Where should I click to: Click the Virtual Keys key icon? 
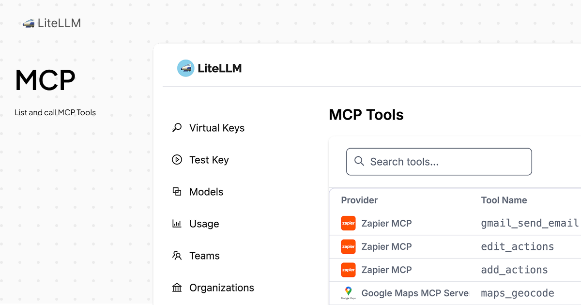click(x=177, y=128)
